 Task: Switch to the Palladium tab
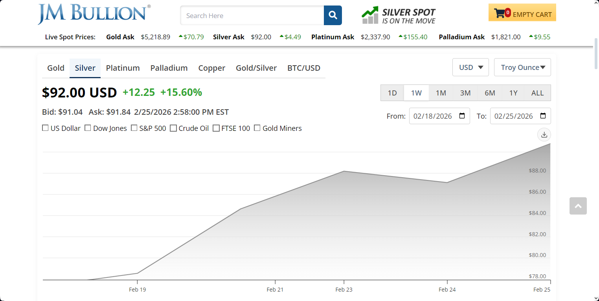(x=169, y=68)
